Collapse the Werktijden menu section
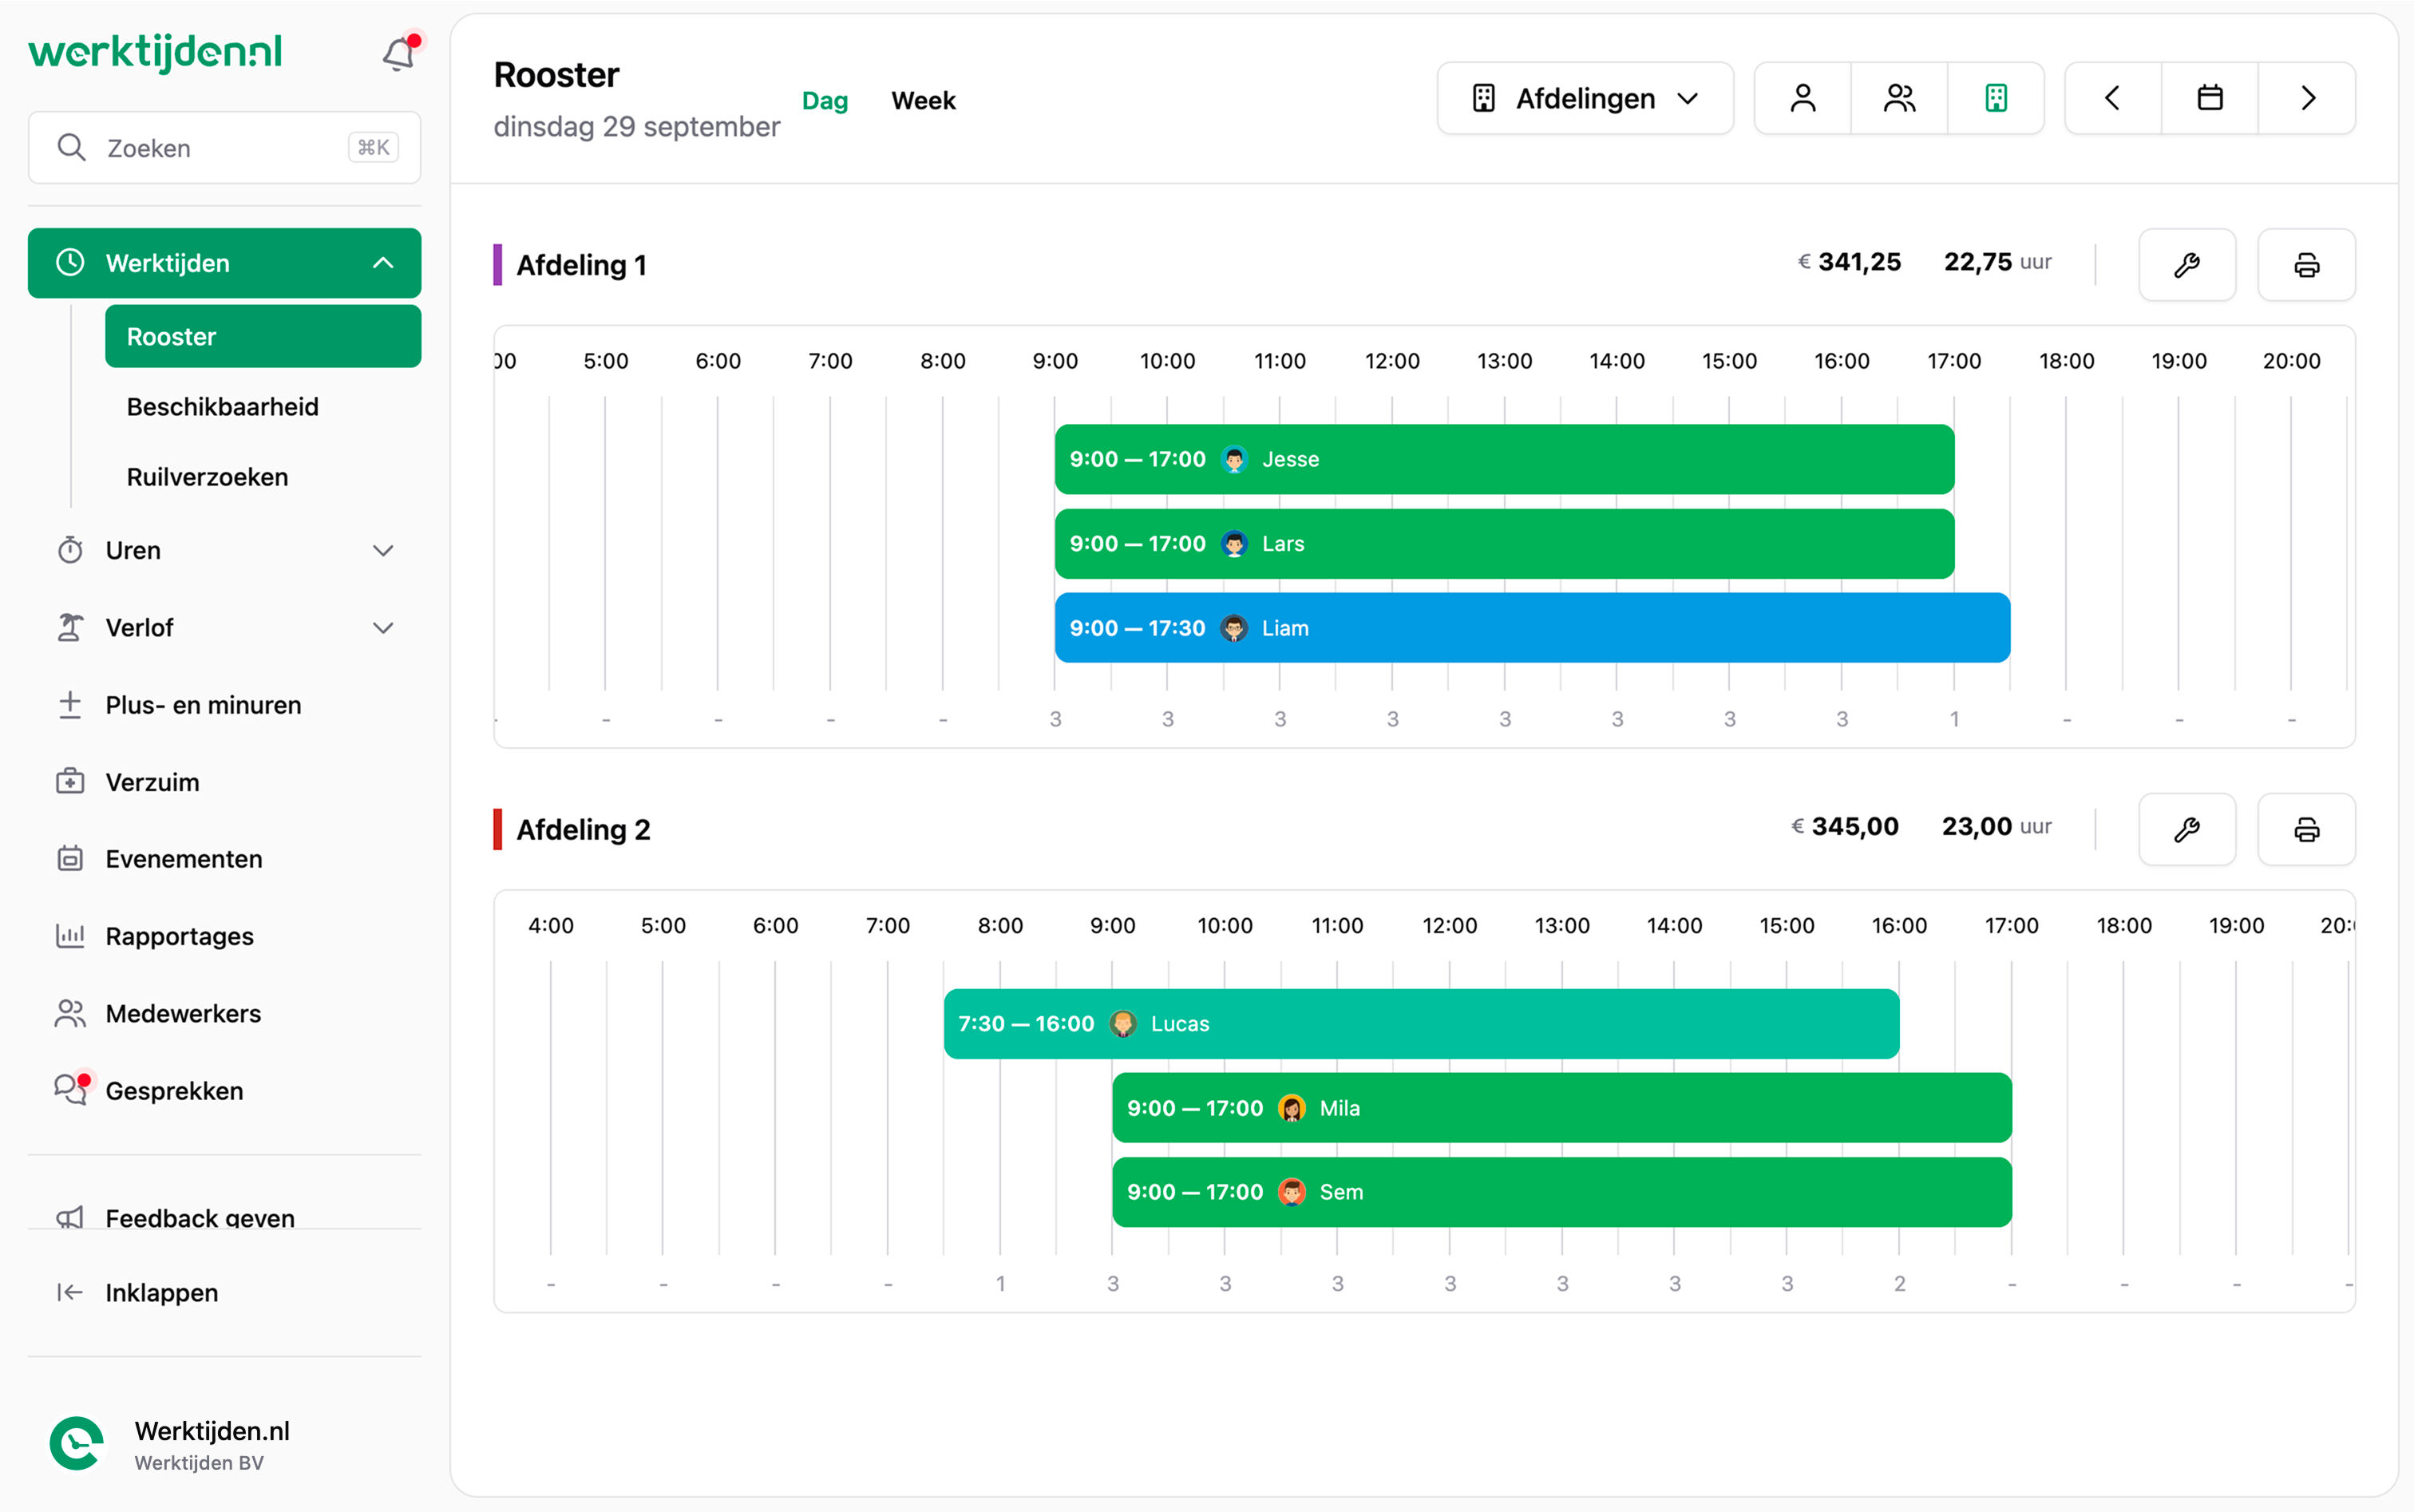The width and height of the screenshot is (2414, 1512). coord(224,263)
